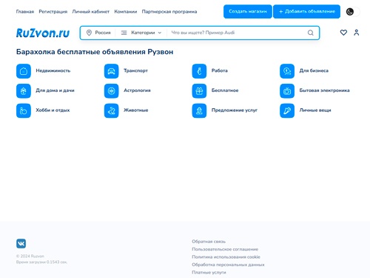This screenshot has width=370, height=278.
Task: Open the Работа category text link
Action: coord(220,70)
